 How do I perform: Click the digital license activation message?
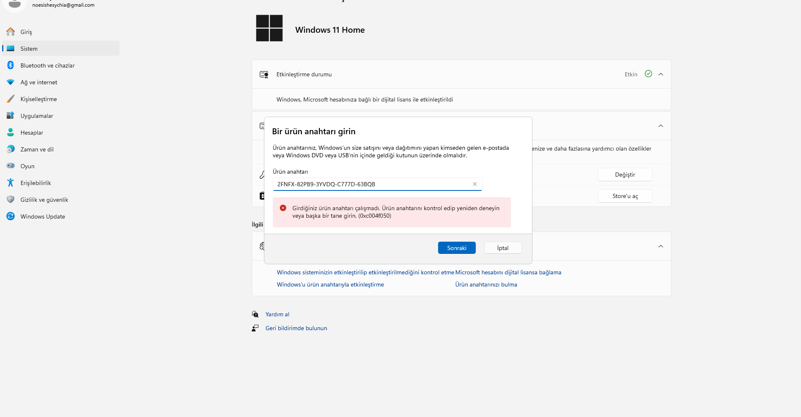click(365, 99)
